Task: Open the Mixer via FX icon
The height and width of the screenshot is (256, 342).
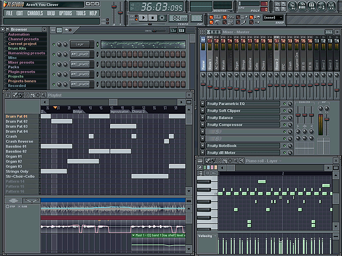Action: coord(331,6)
